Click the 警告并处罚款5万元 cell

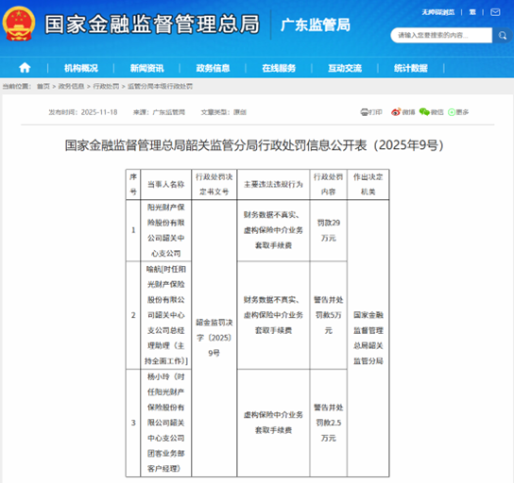pos(328,315)
